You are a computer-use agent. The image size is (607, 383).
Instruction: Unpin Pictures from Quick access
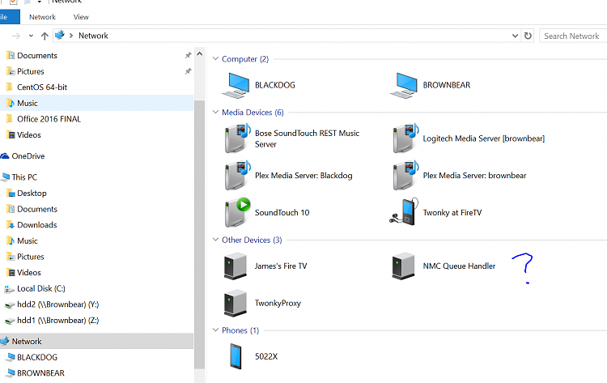(188, 71)
